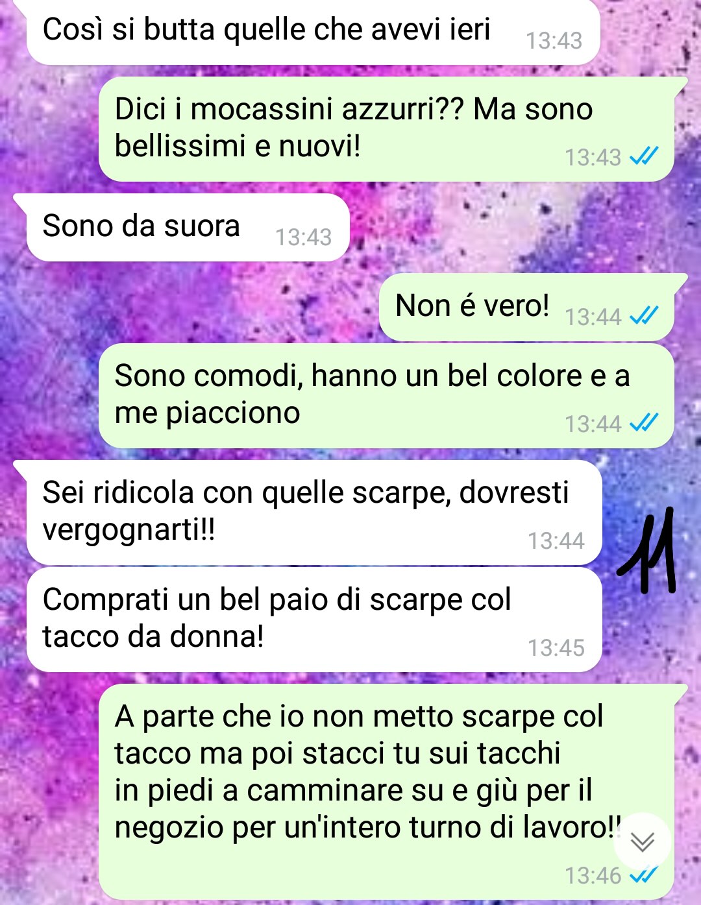Tap the handwritten '11' annotation mark
This screenshot has height=905, width=701.
point(647,551)
